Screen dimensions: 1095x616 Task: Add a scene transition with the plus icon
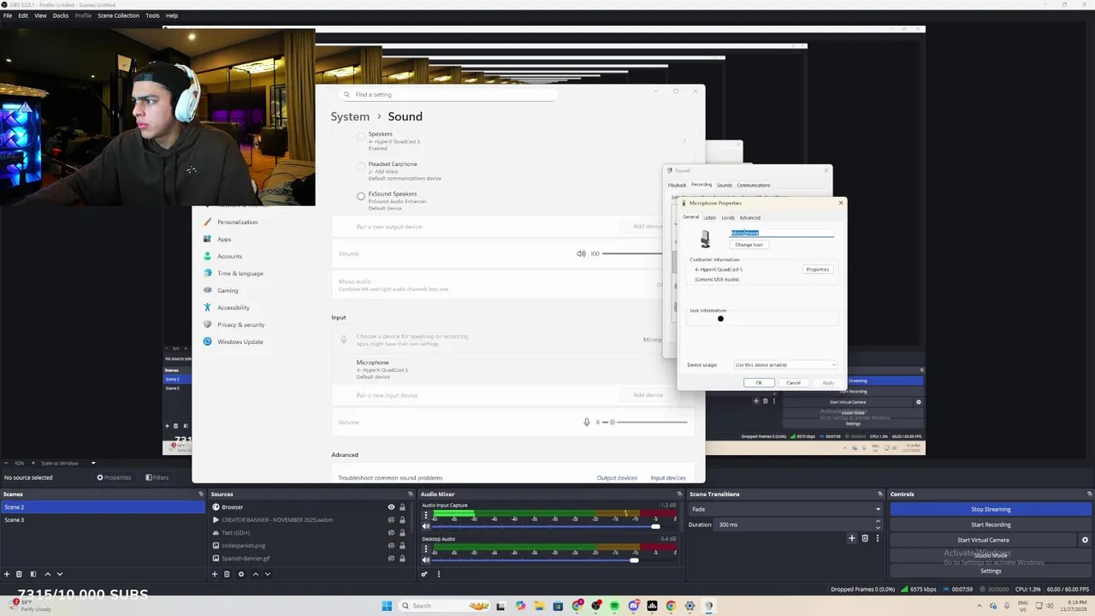click(852, 538)
